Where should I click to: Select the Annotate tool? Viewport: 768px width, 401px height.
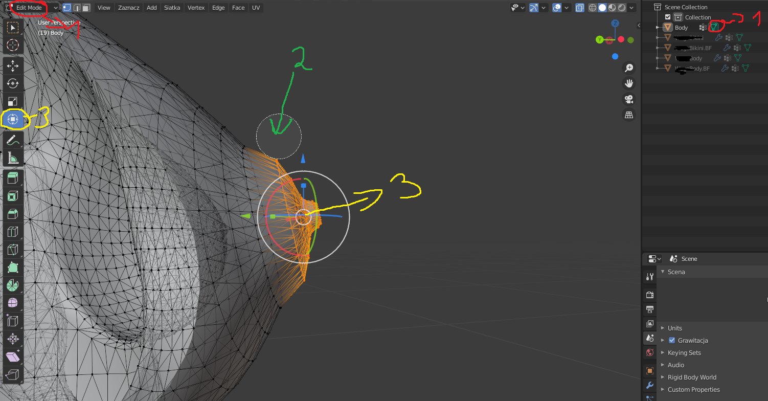coord(12,140)
